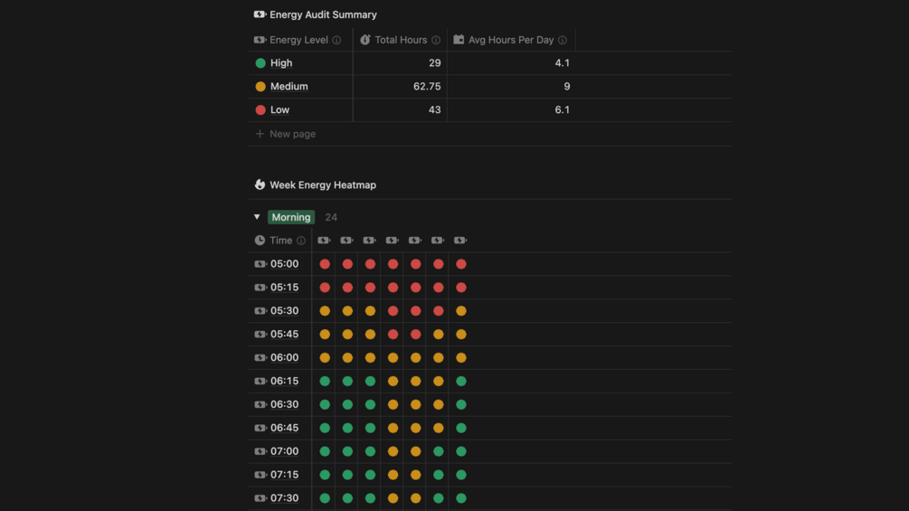909x511 pixels.
Task: Click the plus icon beside New page
Action: coord(260,134)
